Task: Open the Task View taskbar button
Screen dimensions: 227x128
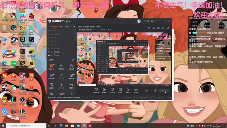Action: point(55,125)
